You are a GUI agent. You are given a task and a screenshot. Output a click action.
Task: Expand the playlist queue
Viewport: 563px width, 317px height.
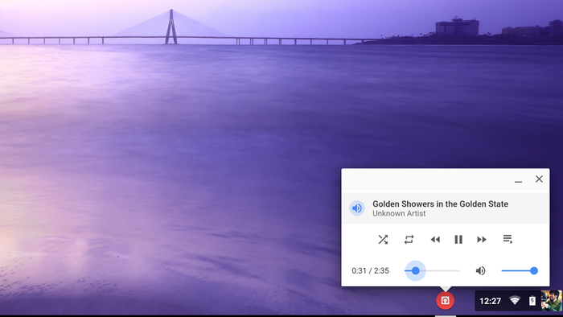coord(508,239)
